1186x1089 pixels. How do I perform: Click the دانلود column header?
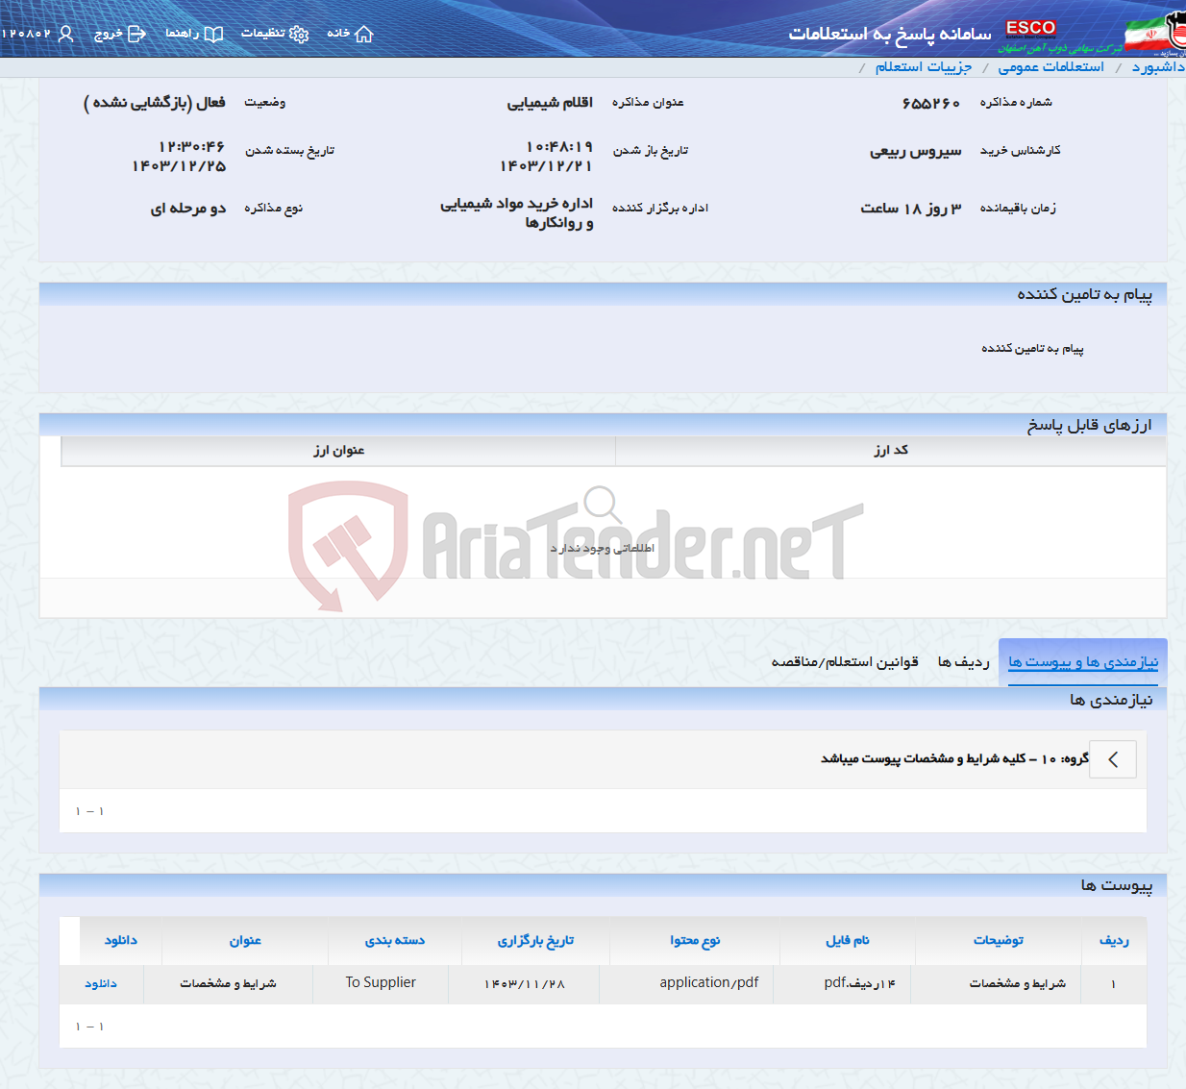point(121,941)
